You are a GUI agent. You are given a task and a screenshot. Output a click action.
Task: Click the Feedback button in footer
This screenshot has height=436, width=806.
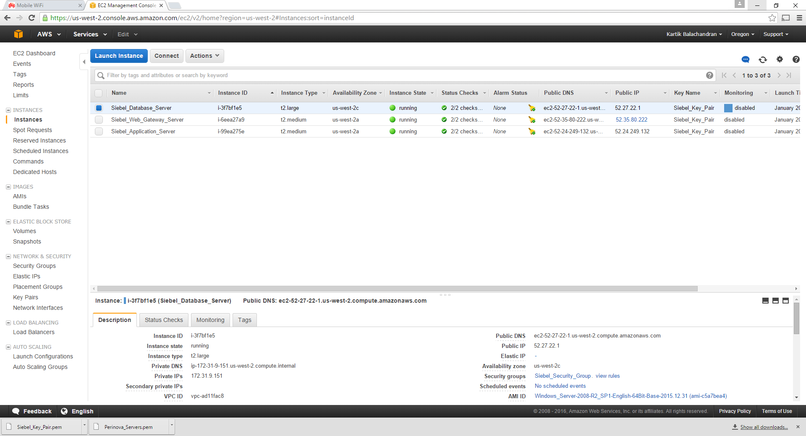pyautogui.click(x=32, y=411)
